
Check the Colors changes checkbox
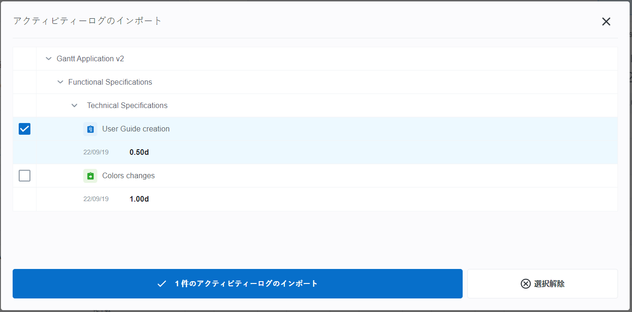point(24,175)
